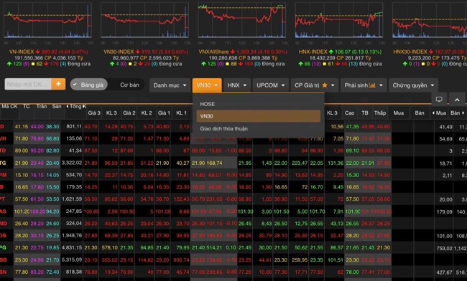Click total volume cell 801,11

point(74,127)
